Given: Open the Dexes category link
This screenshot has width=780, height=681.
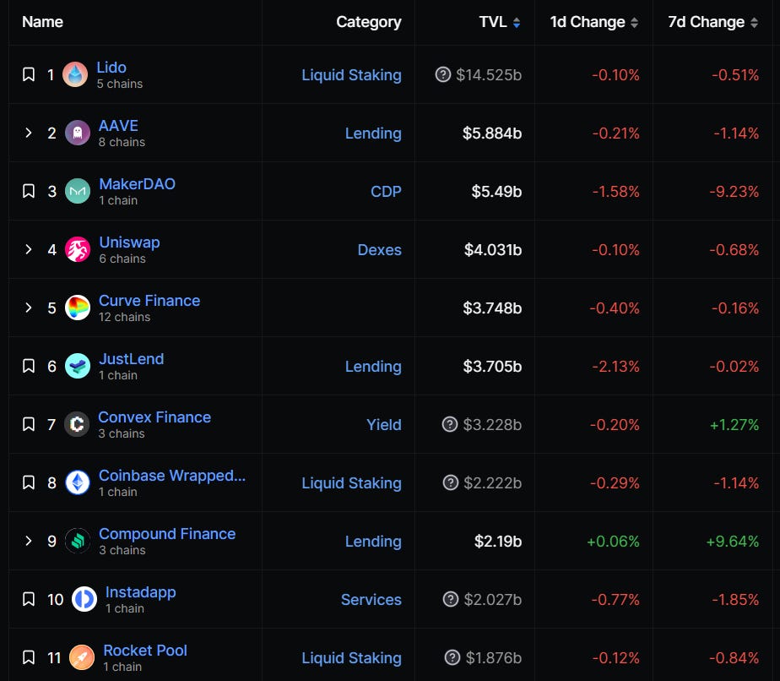Looking at the screenshot, I should click(x=380, y=249).
